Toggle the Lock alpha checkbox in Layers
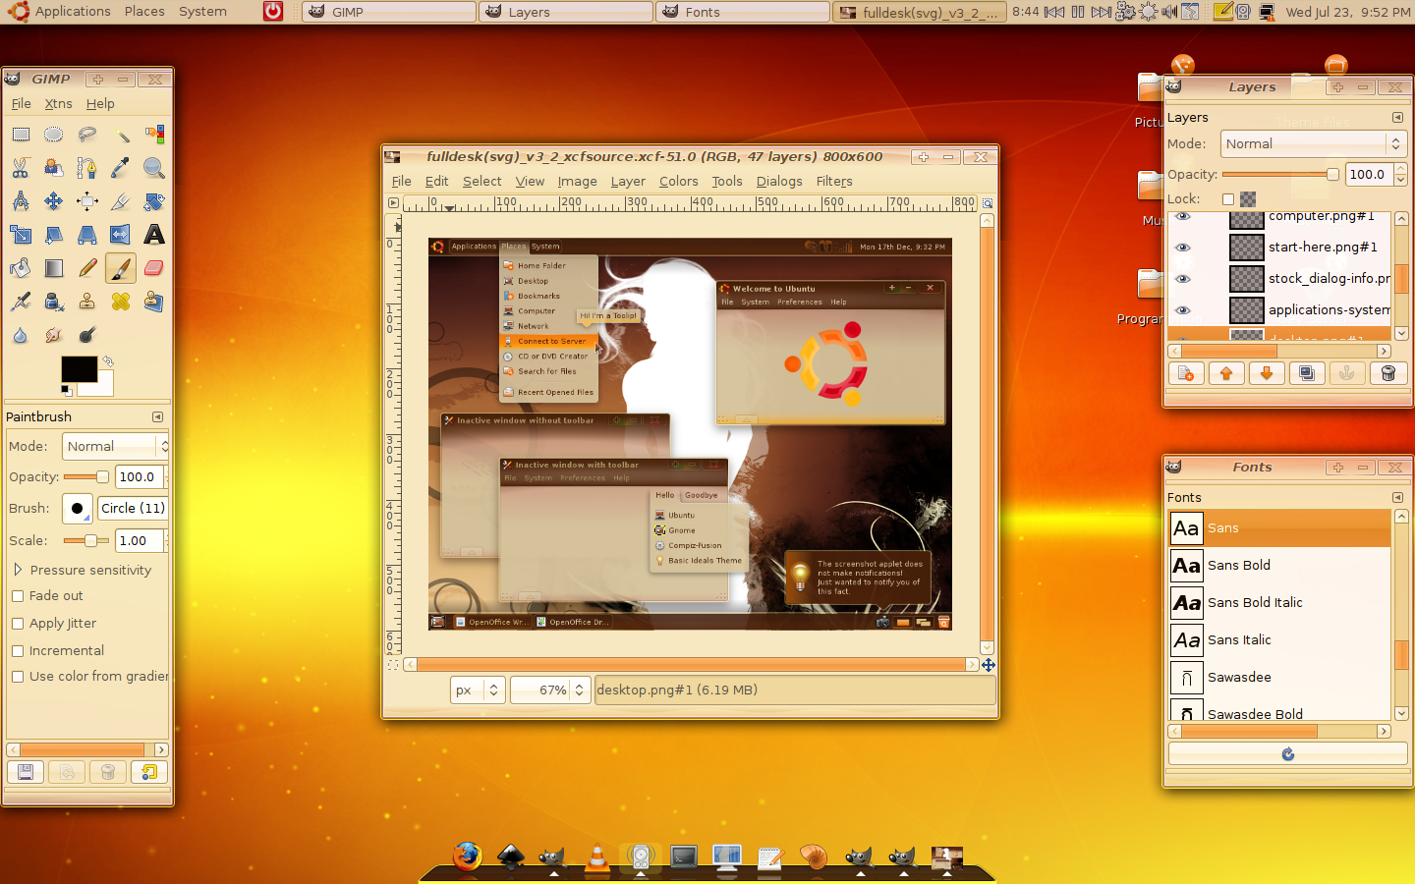This screenshot has width=1415, height=884. (x=1228, y=199)
